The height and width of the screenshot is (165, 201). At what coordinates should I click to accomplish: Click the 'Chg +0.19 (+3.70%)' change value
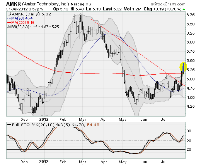point(162,9)
